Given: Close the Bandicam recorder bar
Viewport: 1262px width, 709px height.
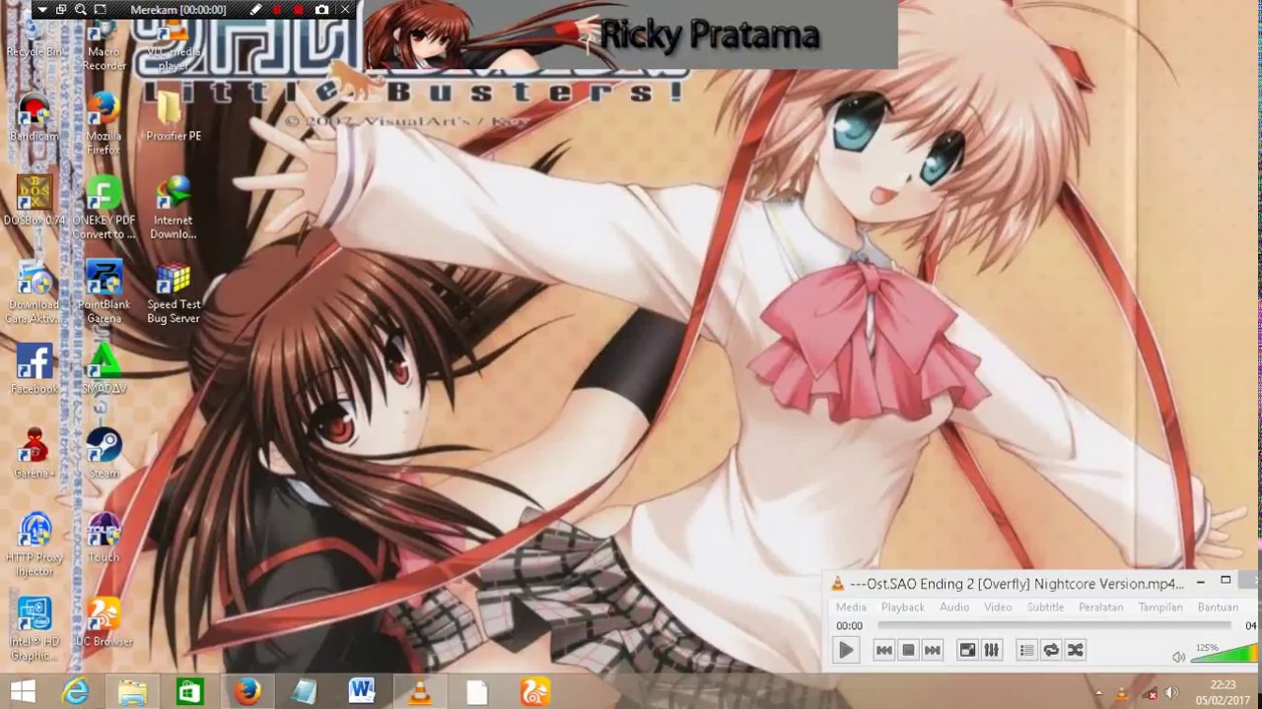Looking at the screenshot, I should coord(345,10).
